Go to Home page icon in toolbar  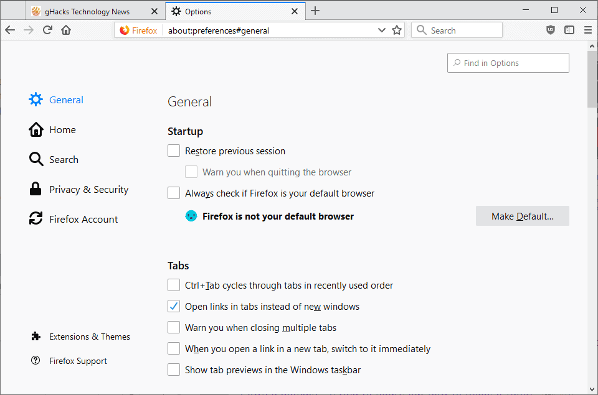click(66, 30)
